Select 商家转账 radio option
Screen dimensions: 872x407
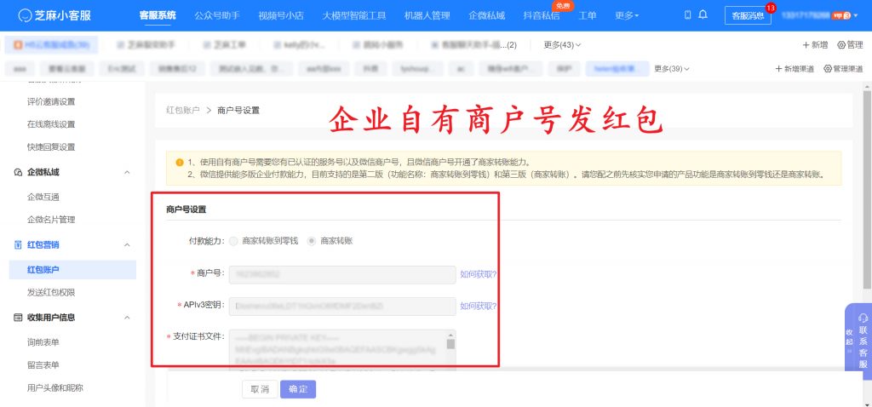(x=312, y=241)
